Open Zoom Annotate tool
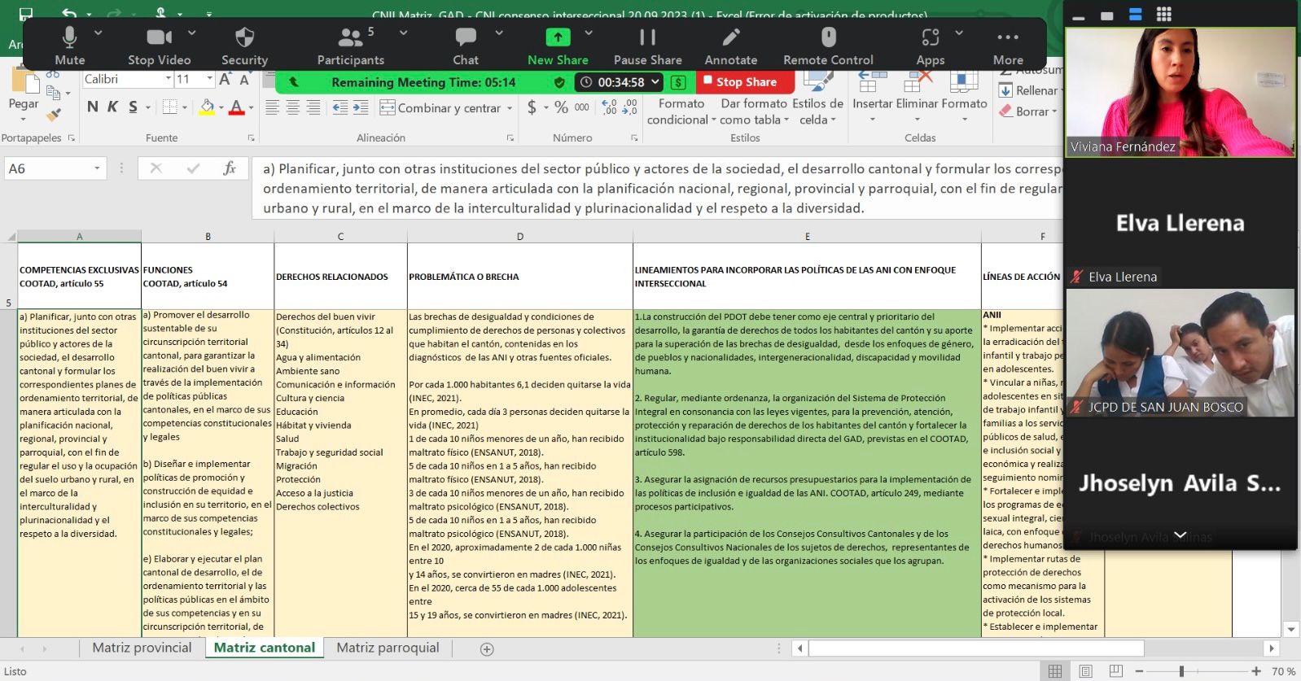This screenshot has width=1301, height=681. click(x=730, y=46)
